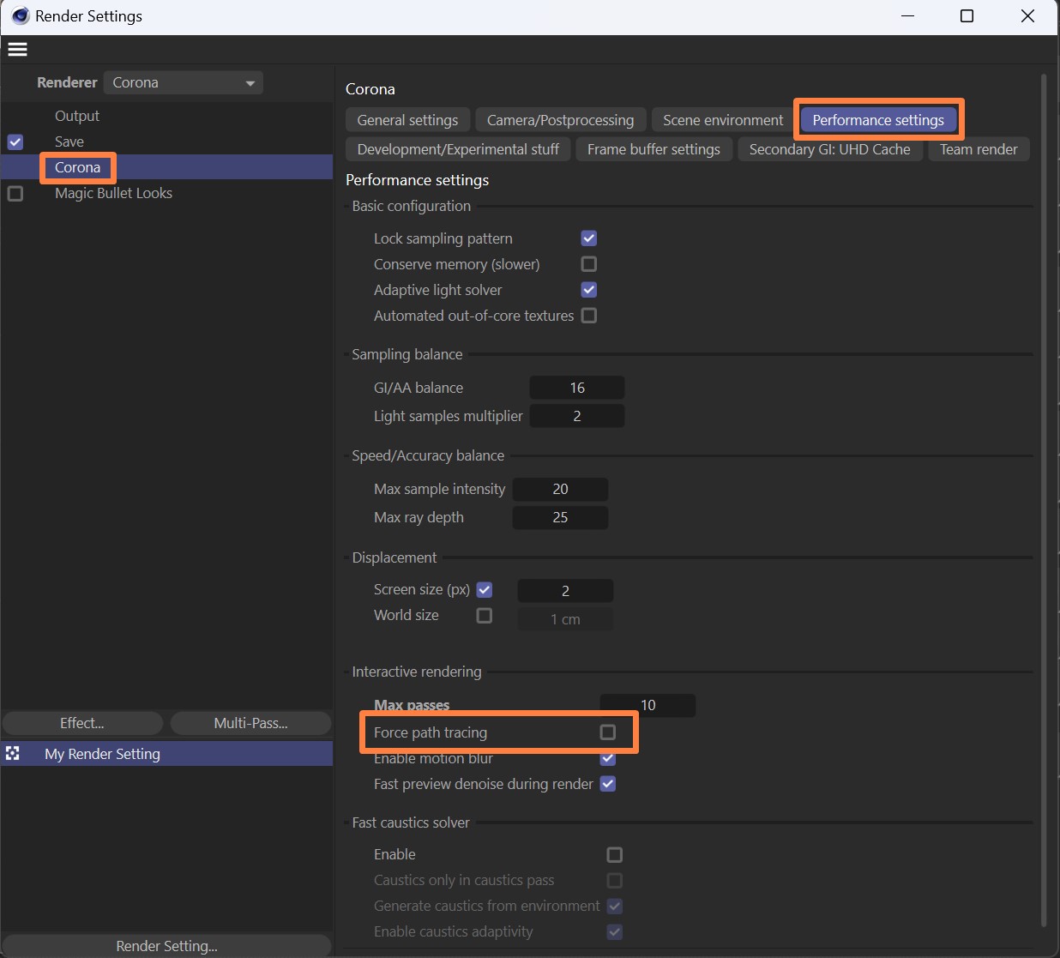Image resolution: width=1060 pixels, height=958 pixels.
Task: Click the GI/AA balance value field
Action: (x=576, y=388)
